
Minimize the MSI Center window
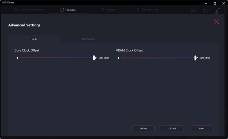click(206, 3)
